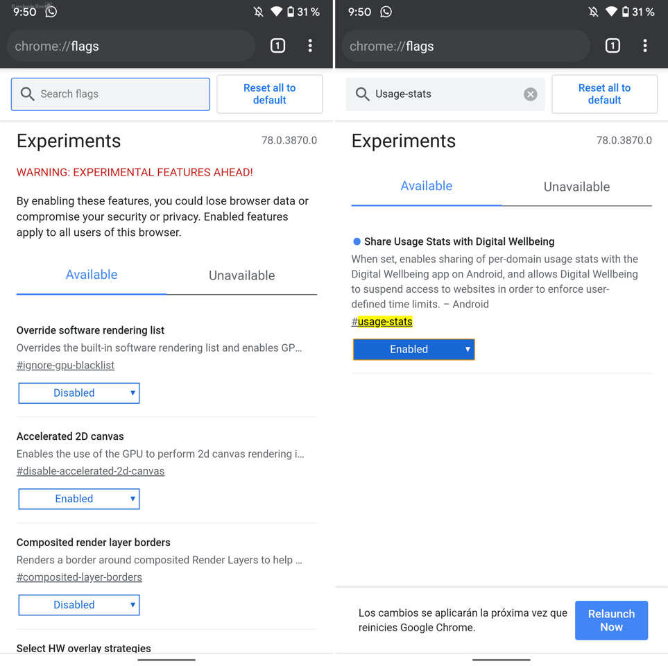Viewport: 668px width, 666px height.
Task: Open three-dot menu in left browser
Action: coord(310,46)
